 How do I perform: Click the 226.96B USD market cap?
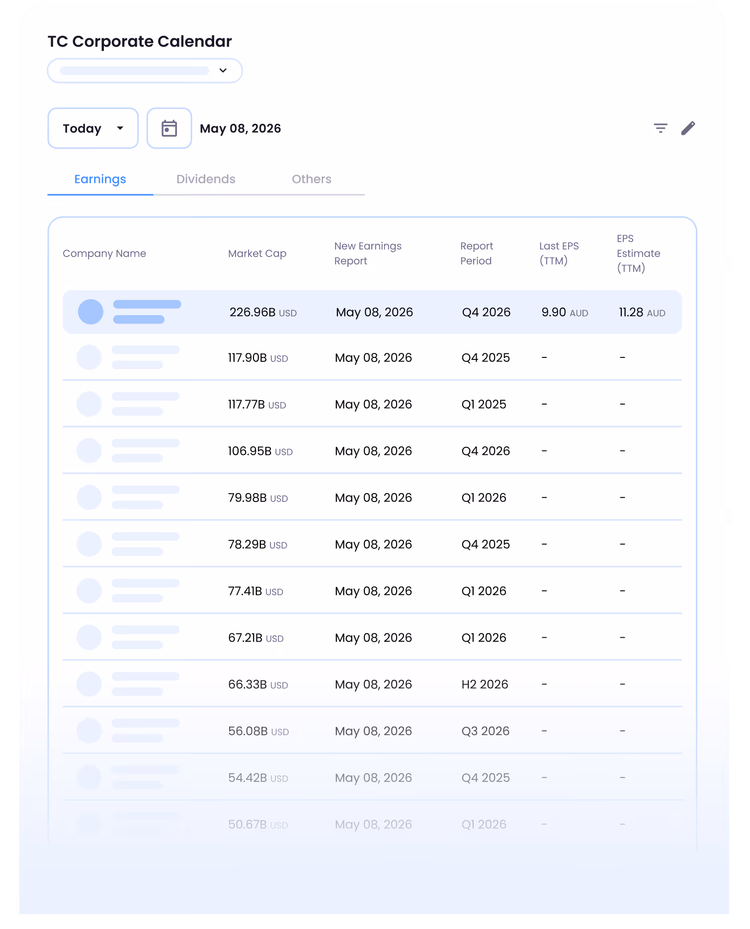click(263, 313)
